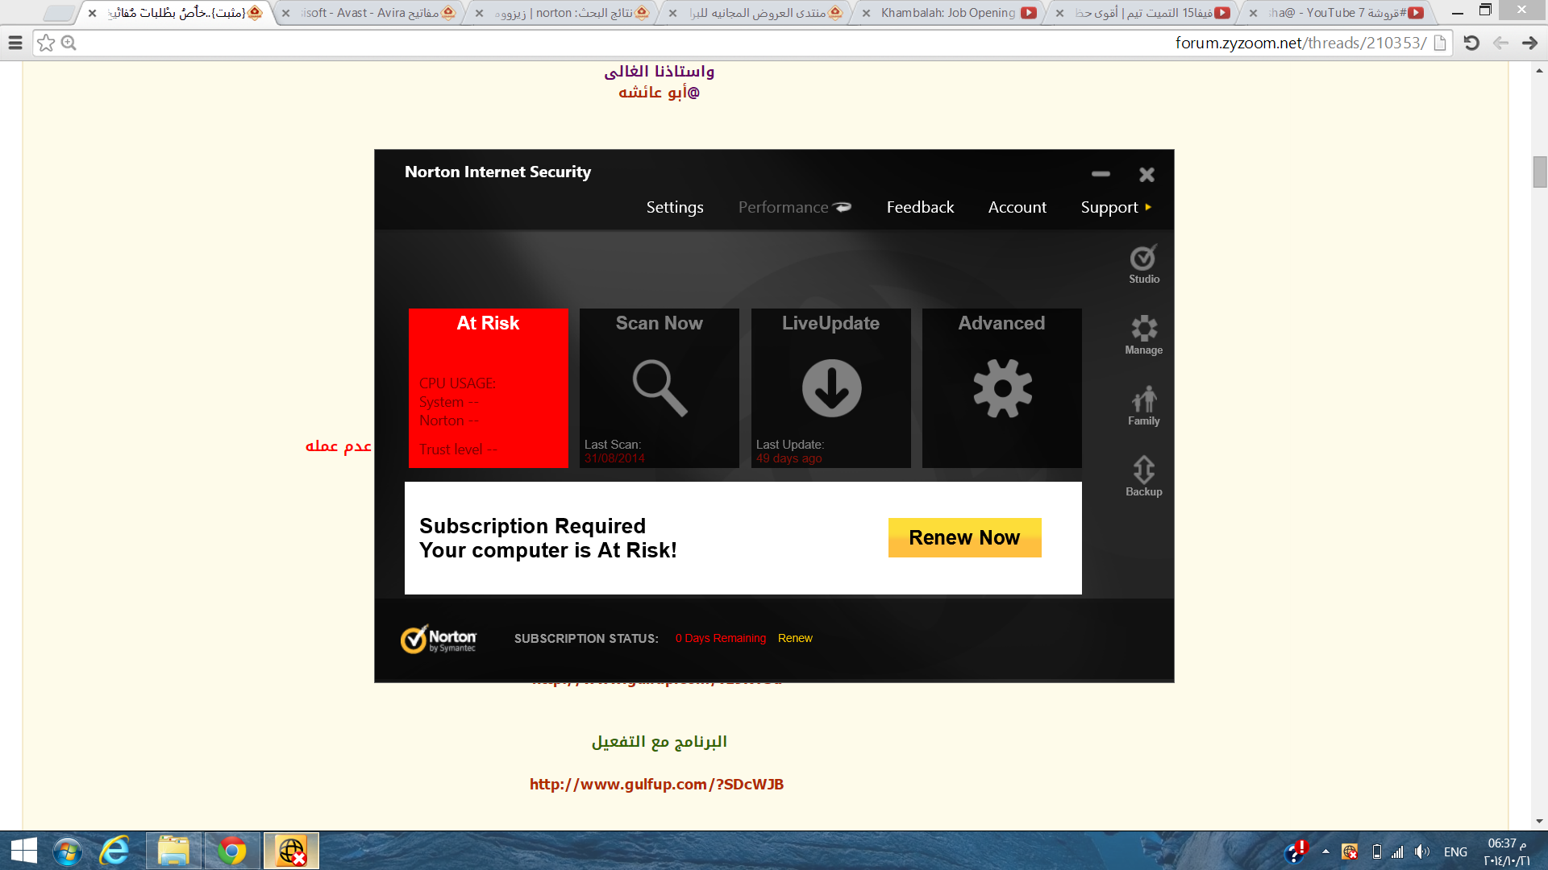The image size is (1548, 870).
Task: Click the 49 days ago update text
Action: point(789,458)
